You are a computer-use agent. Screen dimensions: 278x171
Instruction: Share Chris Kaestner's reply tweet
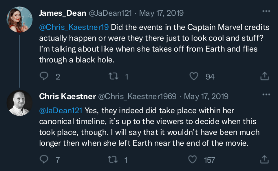coord(264,159)
